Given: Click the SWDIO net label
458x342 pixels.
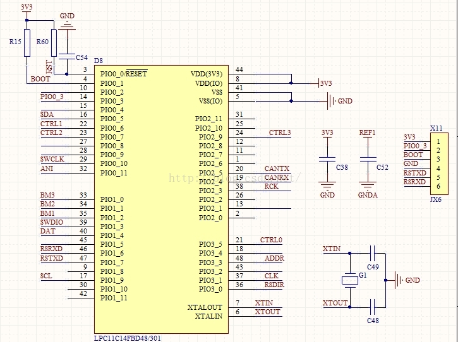Looking at the screenshot, I should point(52,222).
